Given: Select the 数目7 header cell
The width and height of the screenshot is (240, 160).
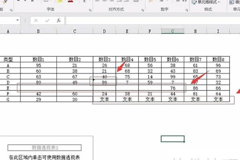Looking at the screenshot, I should [x=195, y=60].
